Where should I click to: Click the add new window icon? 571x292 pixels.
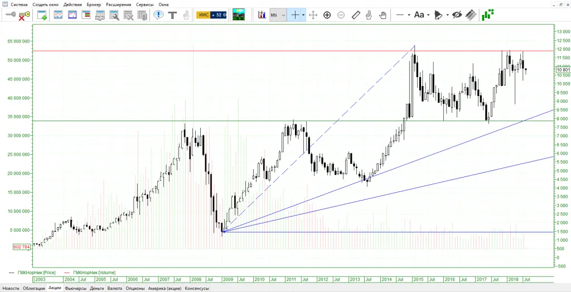point(42,15)
